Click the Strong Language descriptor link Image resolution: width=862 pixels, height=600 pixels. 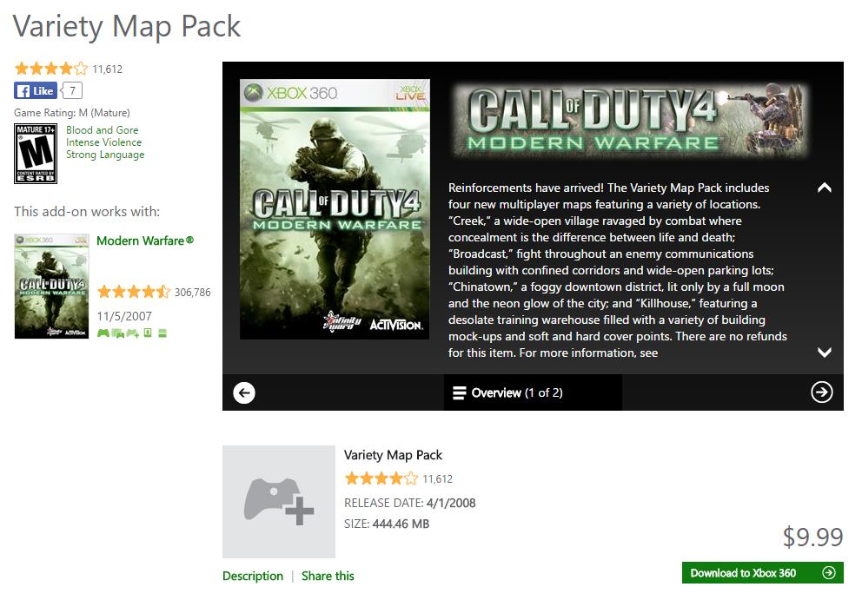(x=105, y=155)
